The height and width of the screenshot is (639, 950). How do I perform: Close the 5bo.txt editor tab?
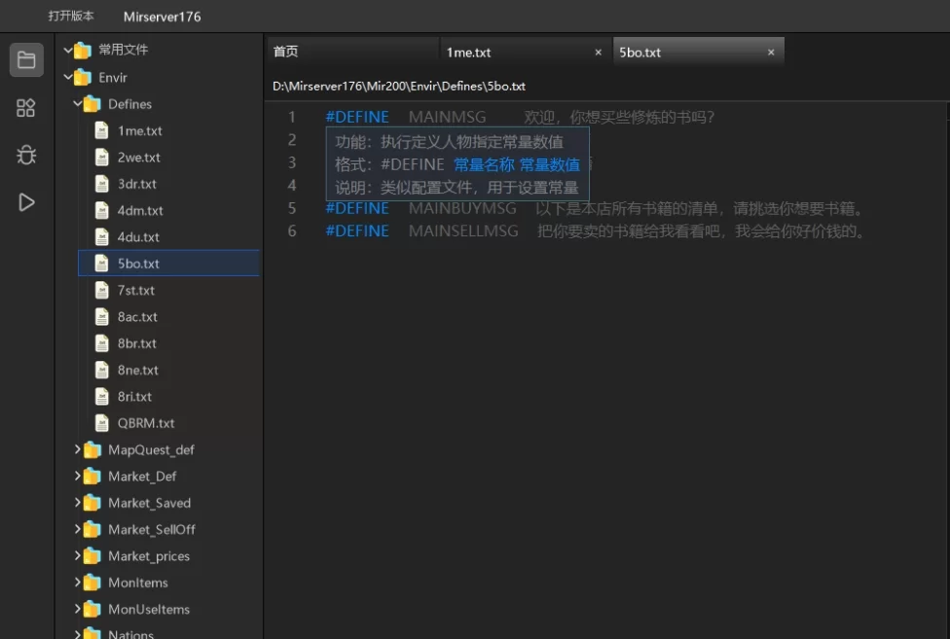point(771,53)
